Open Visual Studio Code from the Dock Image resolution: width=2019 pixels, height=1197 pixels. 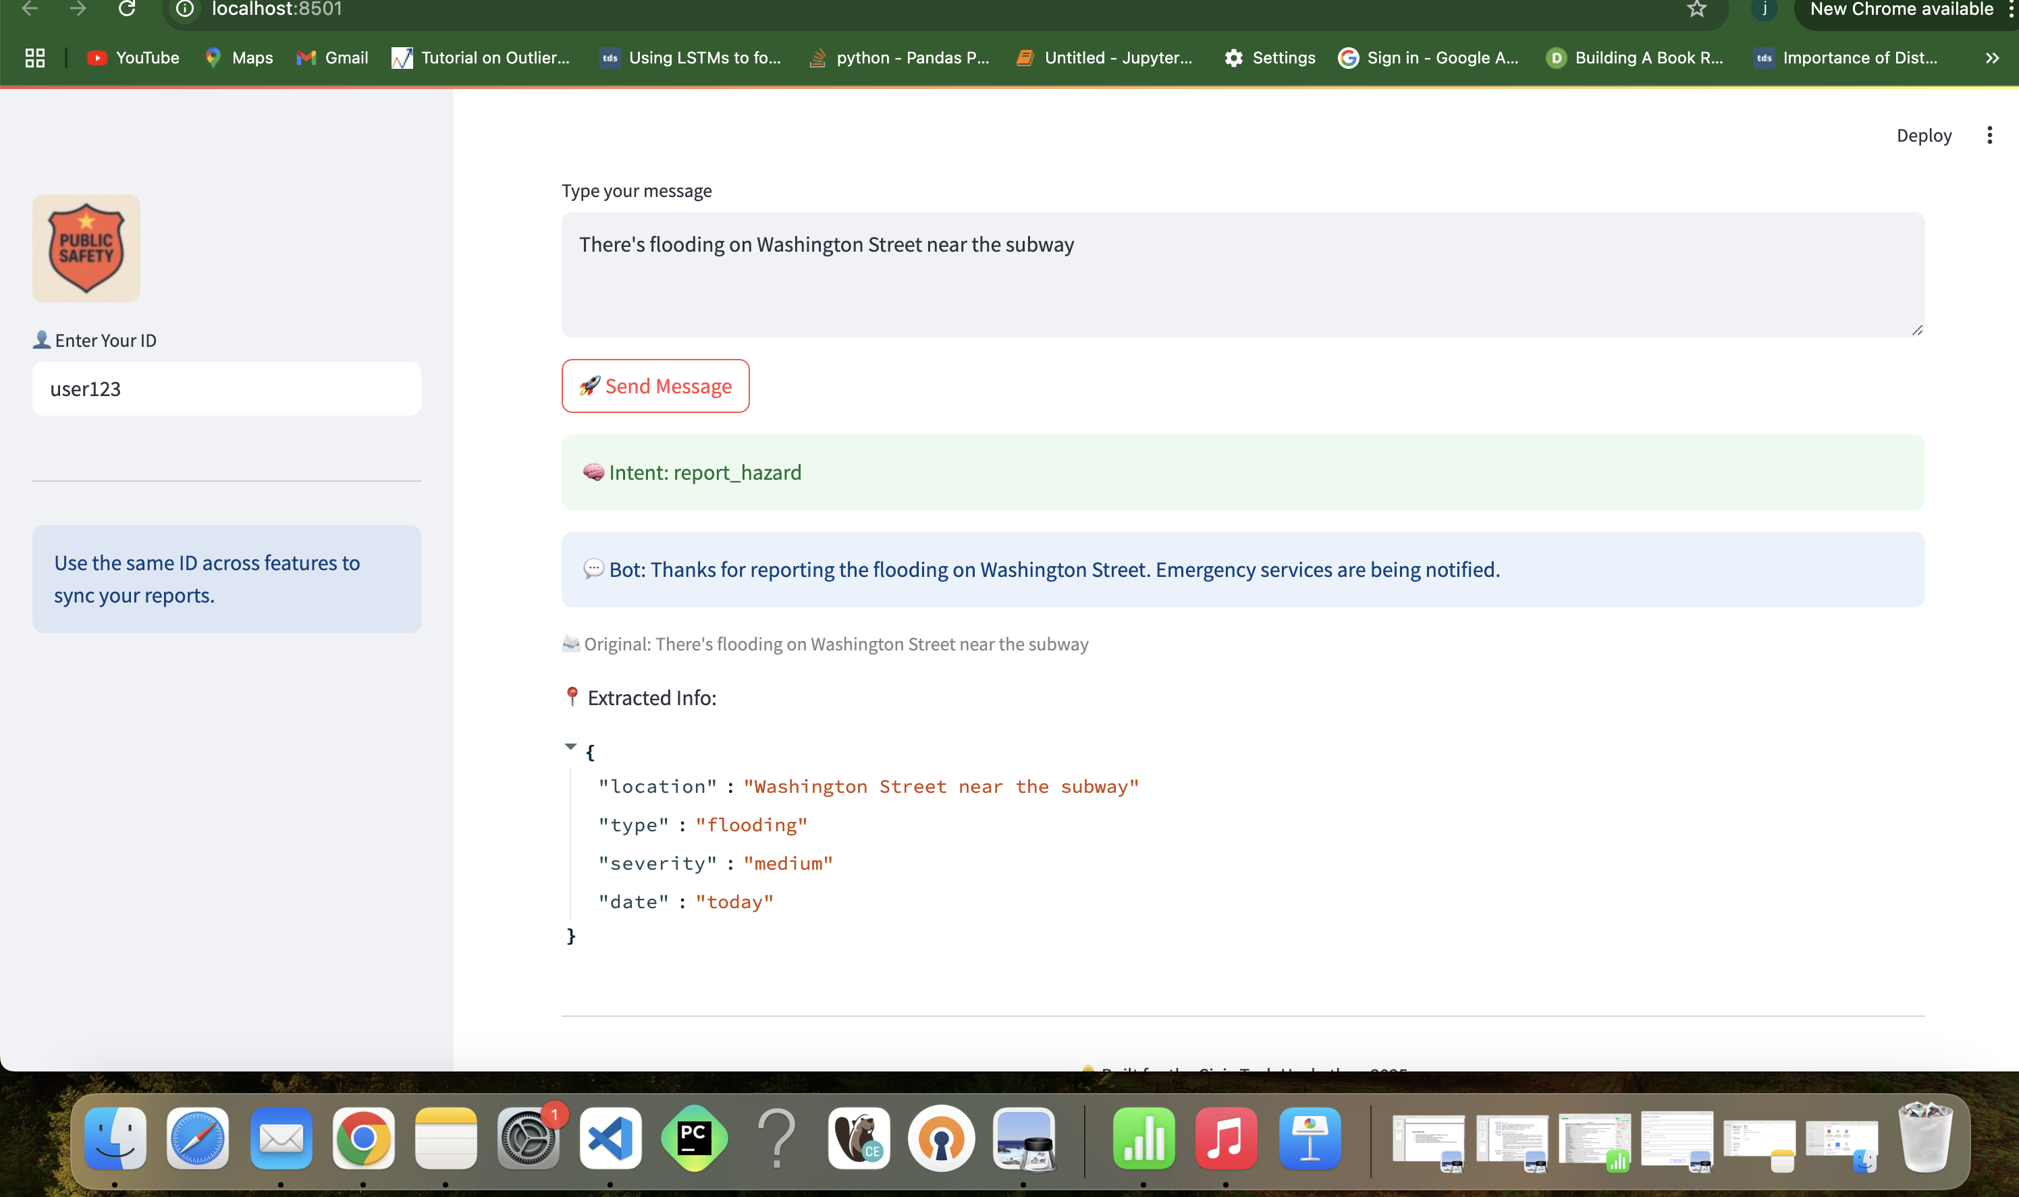tap(610, 1138)
